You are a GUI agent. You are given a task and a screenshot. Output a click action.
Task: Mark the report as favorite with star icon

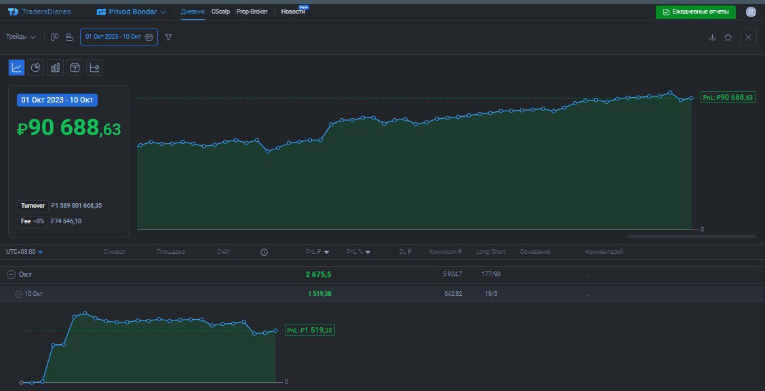pyautogui.click(x=728, y=37)
